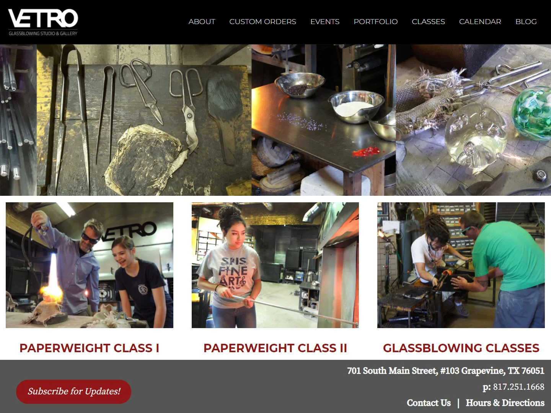Open the green shirt instructor photo
This screenshot has height=413, width=551.
[x=461, y=265]
